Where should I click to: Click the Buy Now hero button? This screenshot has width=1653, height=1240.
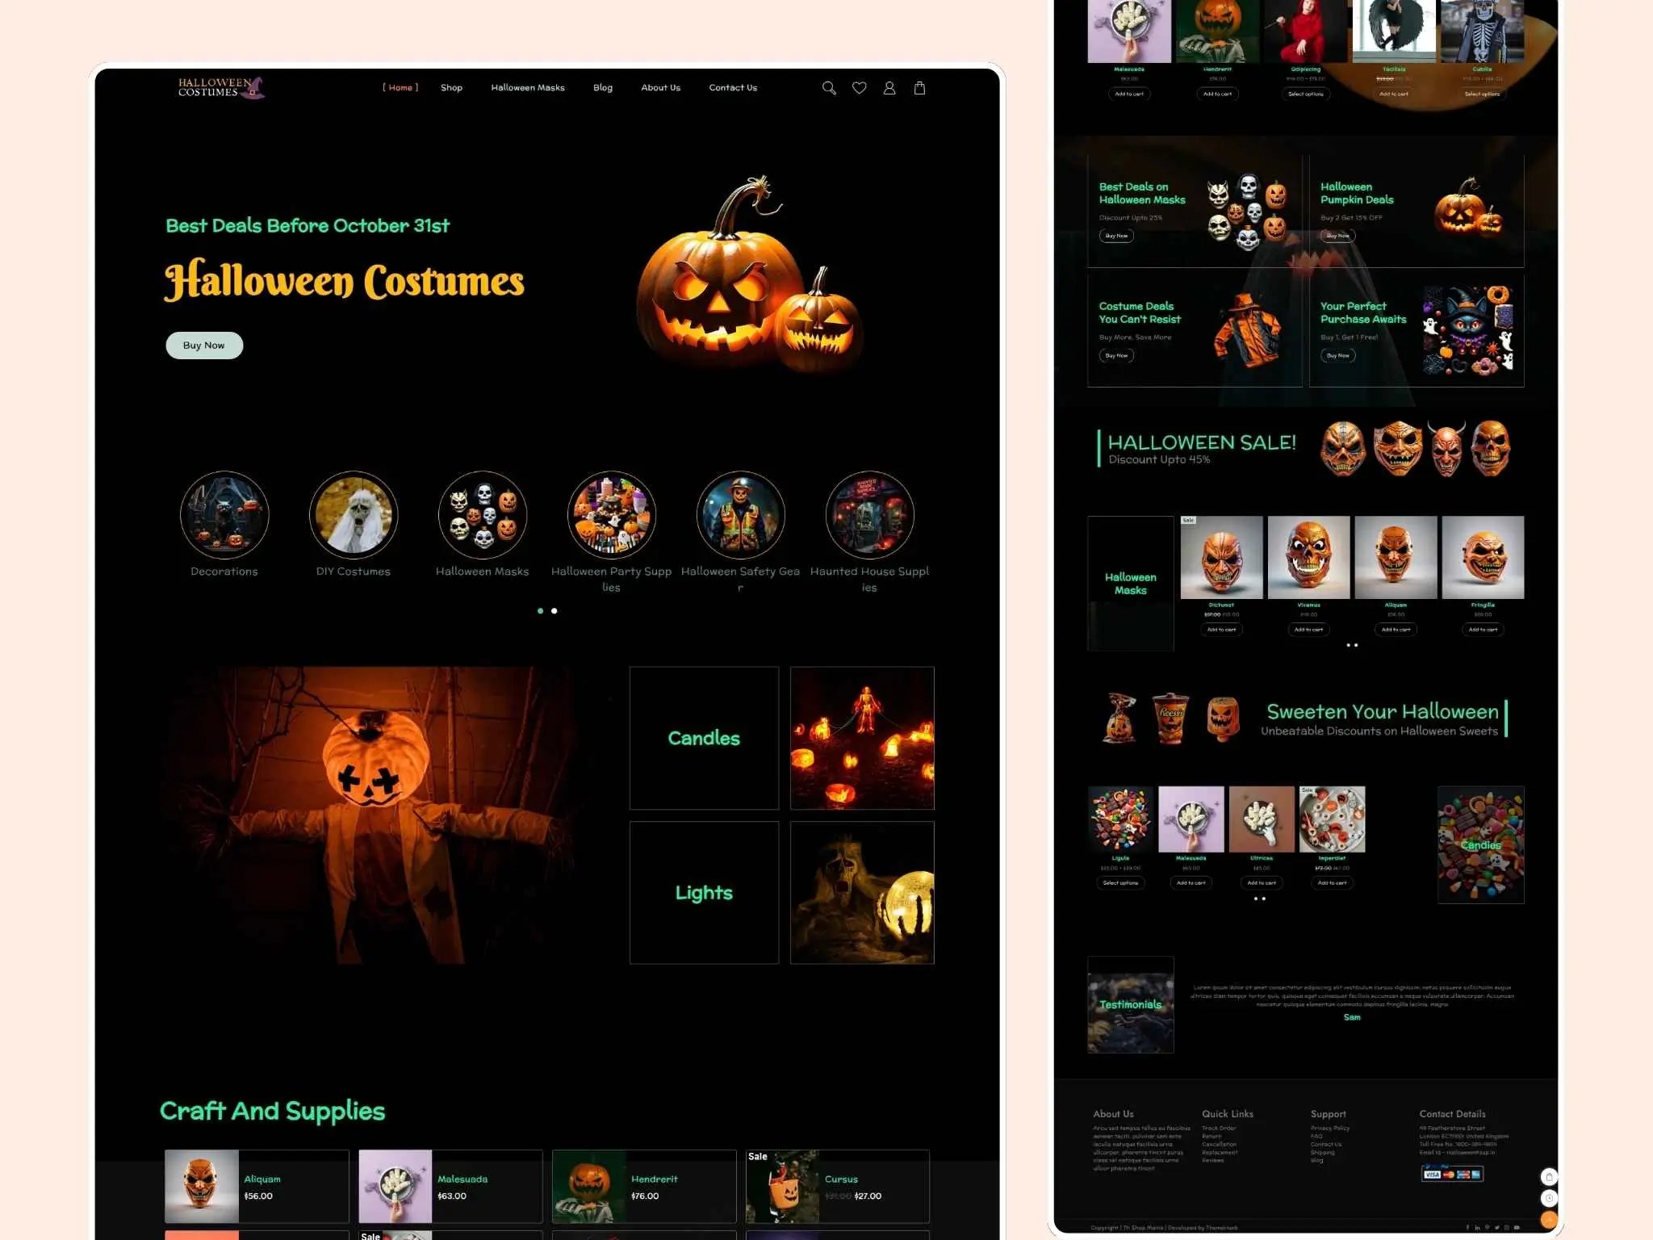pyautogui.click(x=204, y=345)
